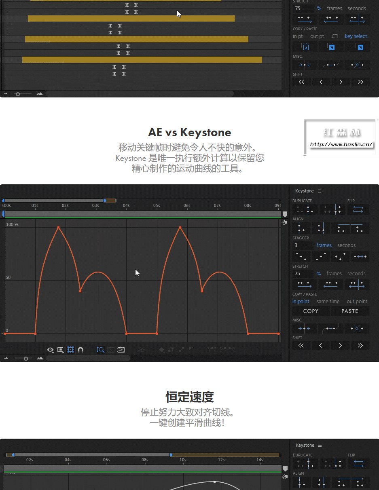Image resolution: width=379 pixels, height=490 pixels.
Task: Click the ascending STAGGER keyframes icon
Action: 322,256
